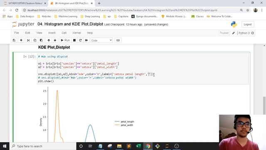266x150 pixels.
Task: Open the Apps bookmarks shortcut
Action: [x=8, y=16]
